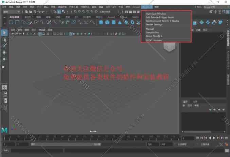Screen dimensions: 230x157
Task: Click the current frame input field
Action: (188, 138)
